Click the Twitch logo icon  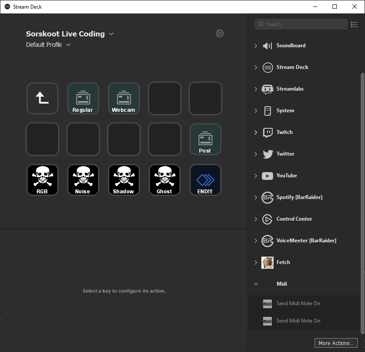click(x=268, y=133)
